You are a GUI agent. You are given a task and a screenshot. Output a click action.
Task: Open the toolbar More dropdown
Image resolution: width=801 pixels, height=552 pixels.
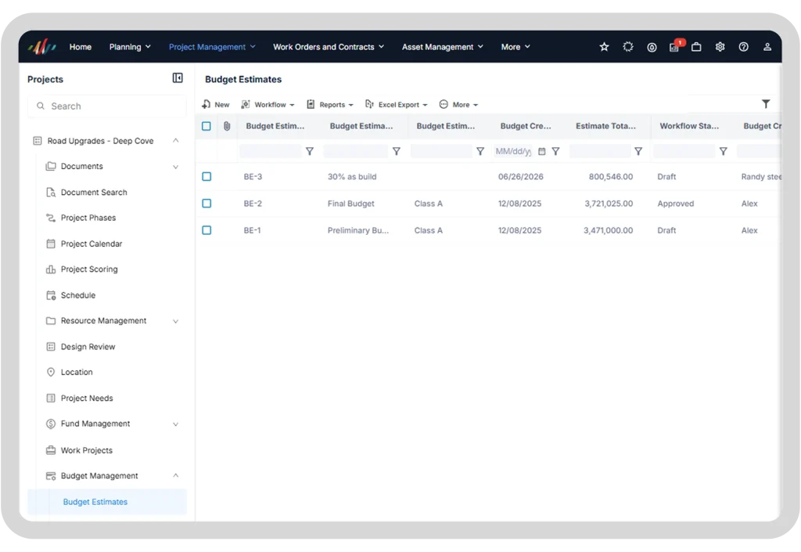click(458, 104)
